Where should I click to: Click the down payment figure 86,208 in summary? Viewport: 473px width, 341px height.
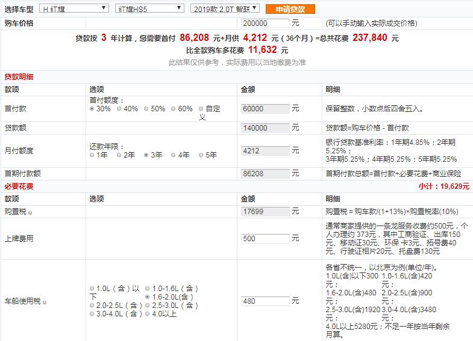point(194,38)
